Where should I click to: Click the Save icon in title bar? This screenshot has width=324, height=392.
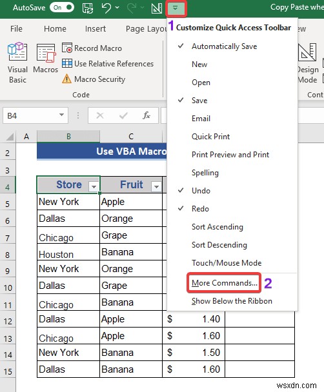point(88,8)
